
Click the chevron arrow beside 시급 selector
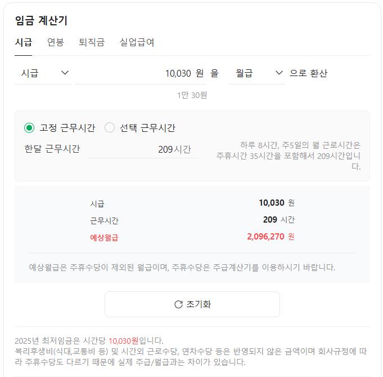click(65, 73)
